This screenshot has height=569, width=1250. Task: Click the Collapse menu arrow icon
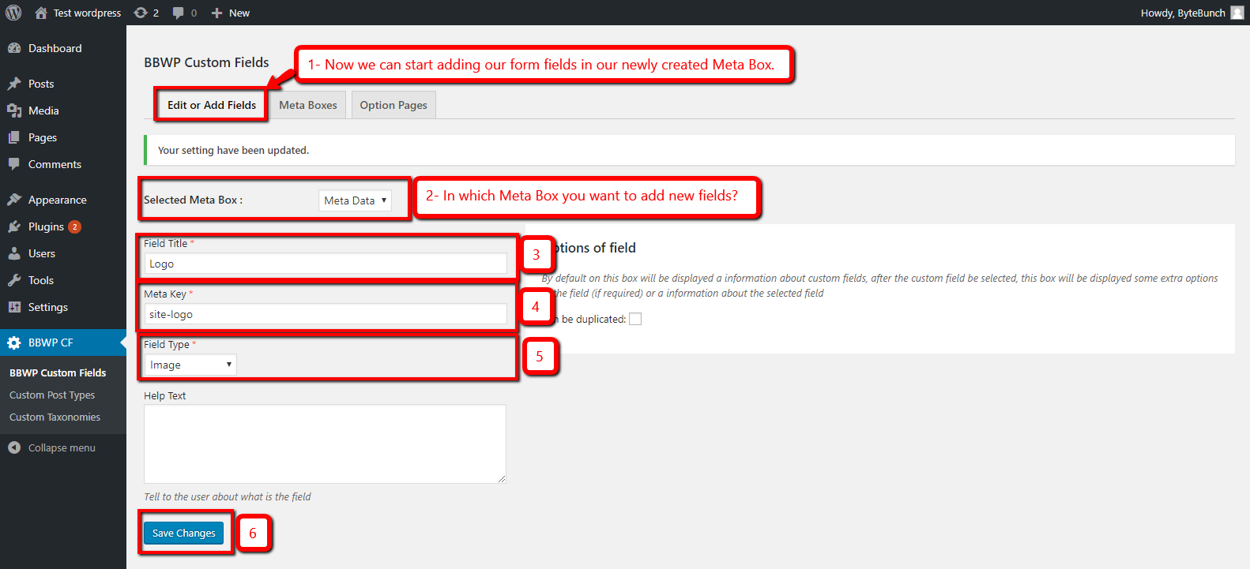click(x=14, y=447)
